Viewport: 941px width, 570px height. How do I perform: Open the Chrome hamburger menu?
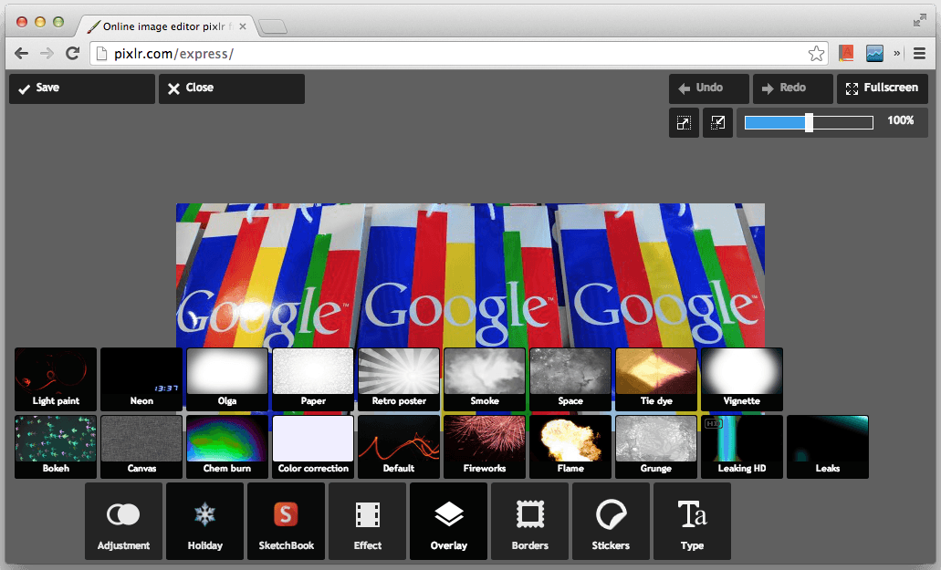tap(919, 54)
